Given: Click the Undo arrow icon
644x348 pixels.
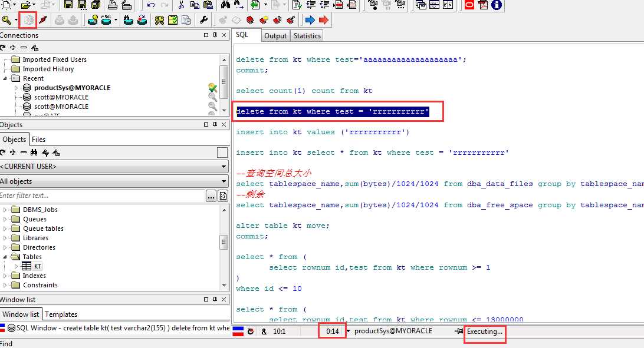Looking at the screenshot, I should pos(151,5).
